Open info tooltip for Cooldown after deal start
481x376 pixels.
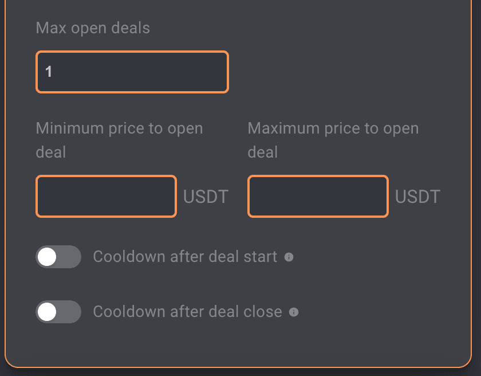[x=289, y=257]
